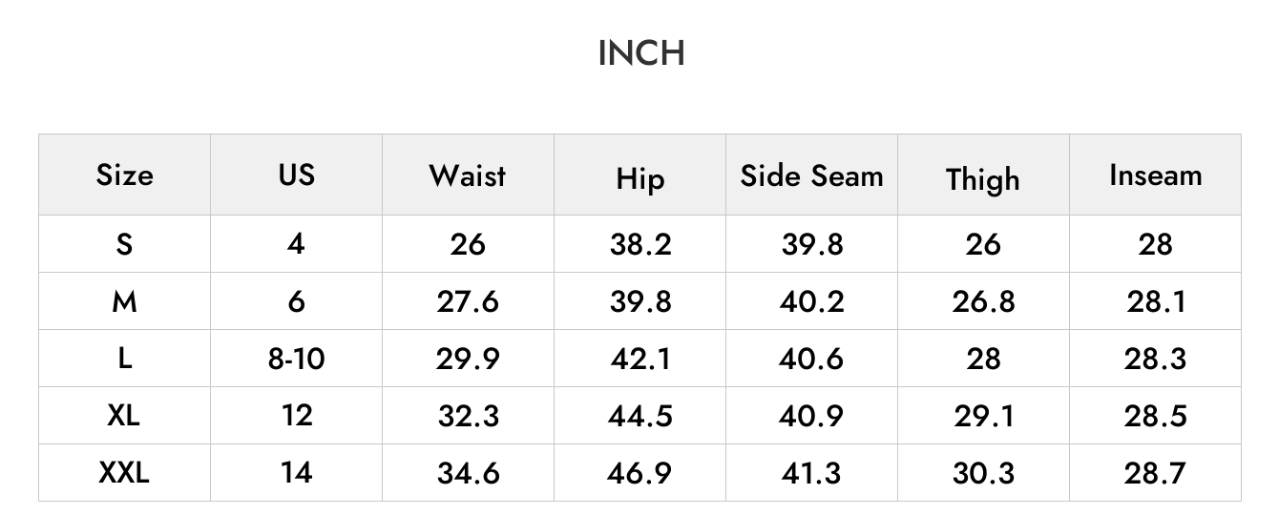Select the 40.9 side seam cell
1279x515 pixels.
click(812, 416)
